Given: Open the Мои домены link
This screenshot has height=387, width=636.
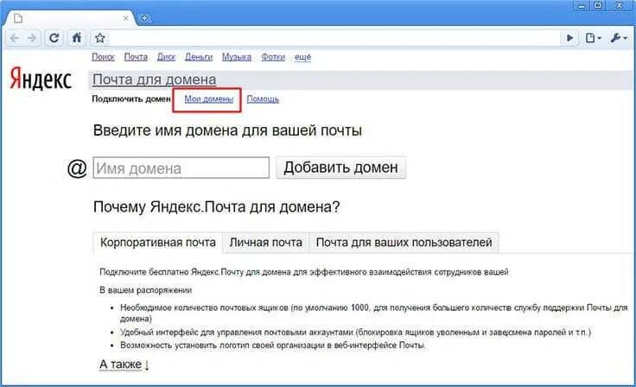Looking at the screenshot, I should coord(209,99).
